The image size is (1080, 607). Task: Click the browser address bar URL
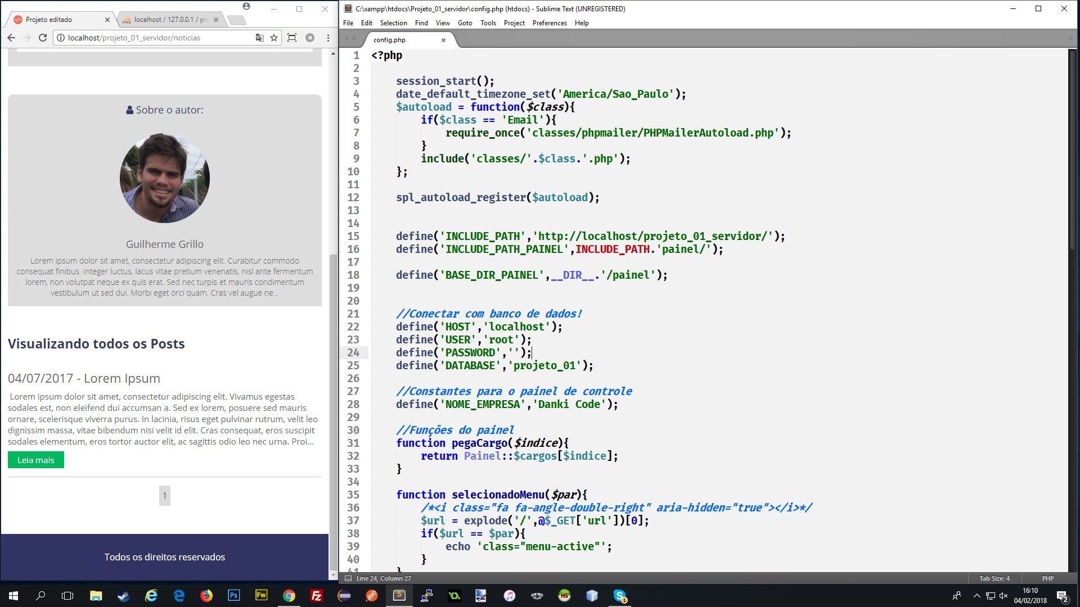134,38
